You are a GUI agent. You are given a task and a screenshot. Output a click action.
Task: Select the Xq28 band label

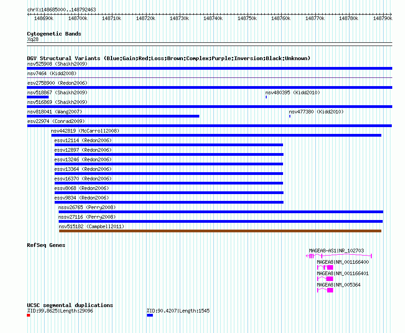pos(33,39)
